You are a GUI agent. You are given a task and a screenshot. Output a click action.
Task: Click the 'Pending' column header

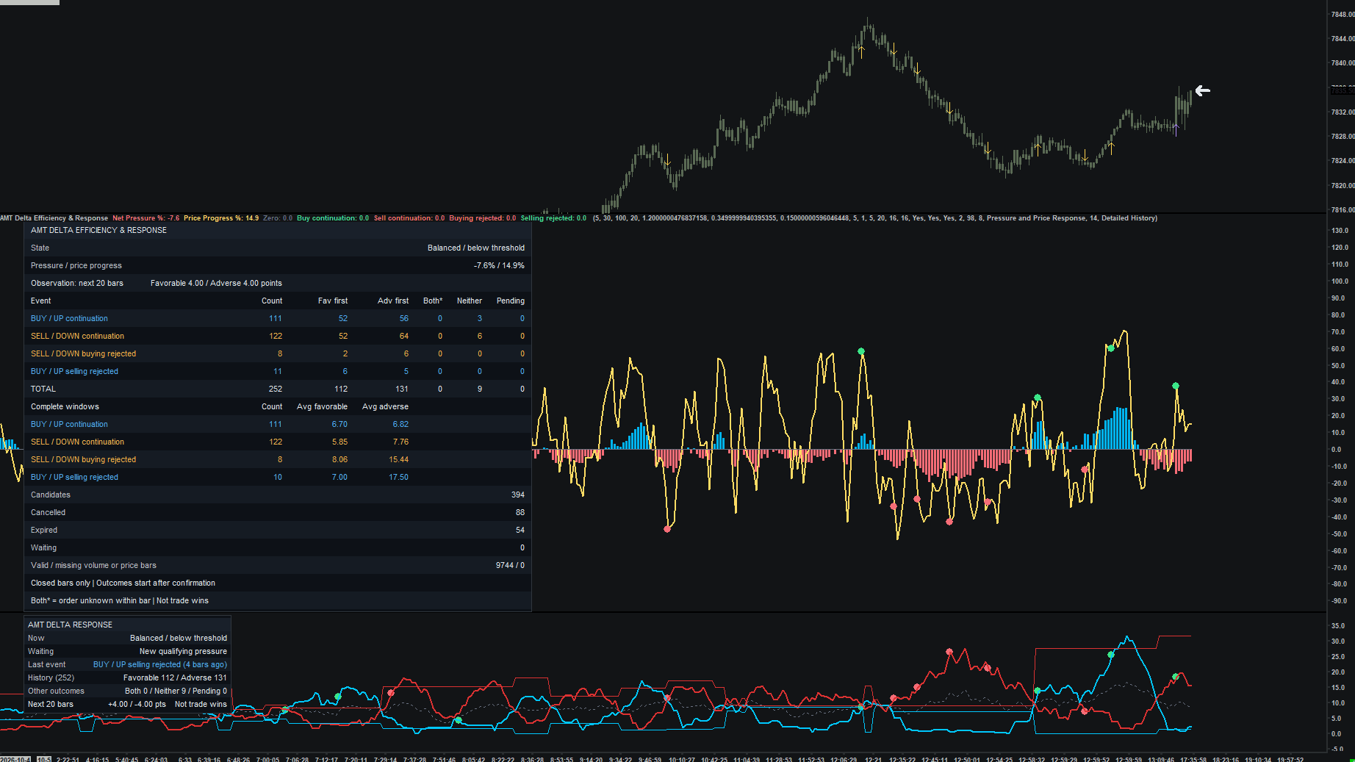tap(511, 301)
